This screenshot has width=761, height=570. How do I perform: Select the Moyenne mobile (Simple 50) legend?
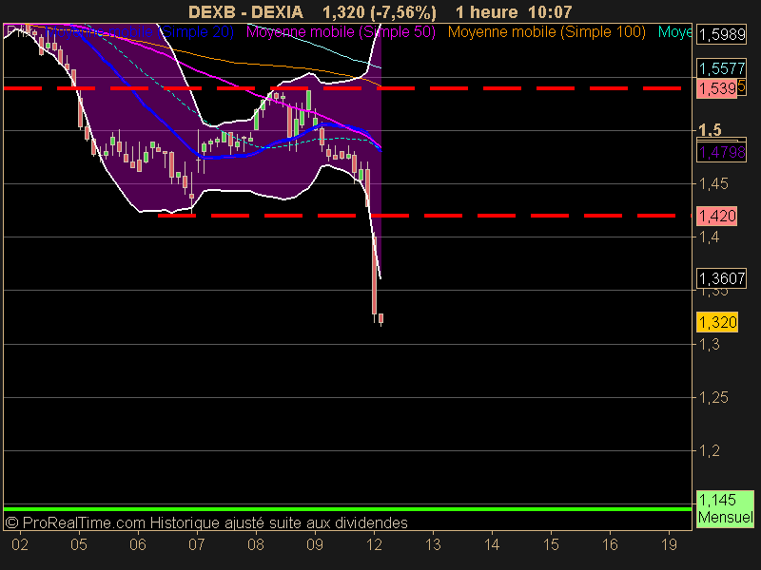point(341,32)
